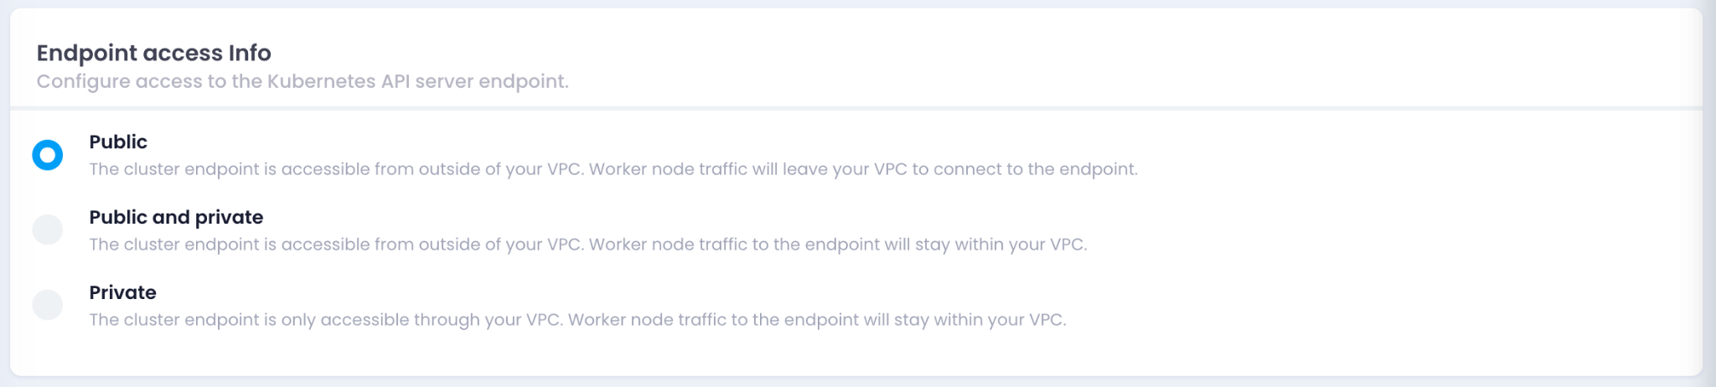The image size is (1716, 387).
Task: Click the Configure access to Kubernetes API subtitle
Action: tap(302, 81)
